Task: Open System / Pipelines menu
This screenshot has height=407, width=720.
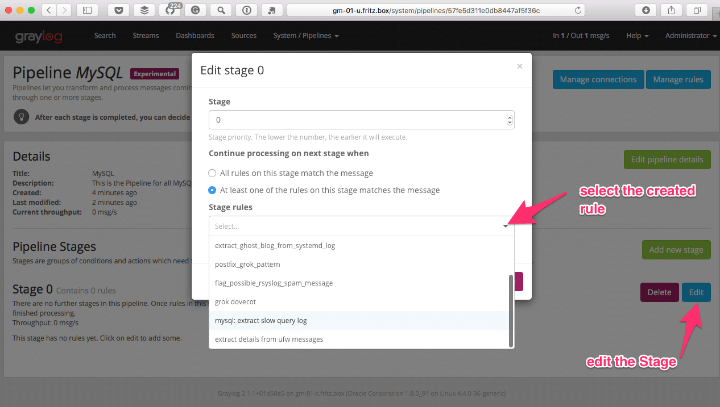Action: point(305,35)
